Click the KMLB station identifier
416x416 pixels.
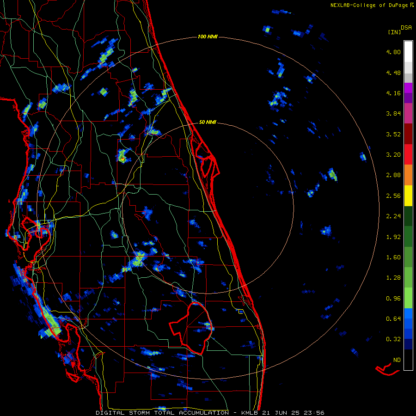coord(251,413)
